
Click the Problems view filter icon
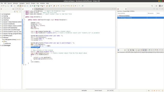pos(154,9)
